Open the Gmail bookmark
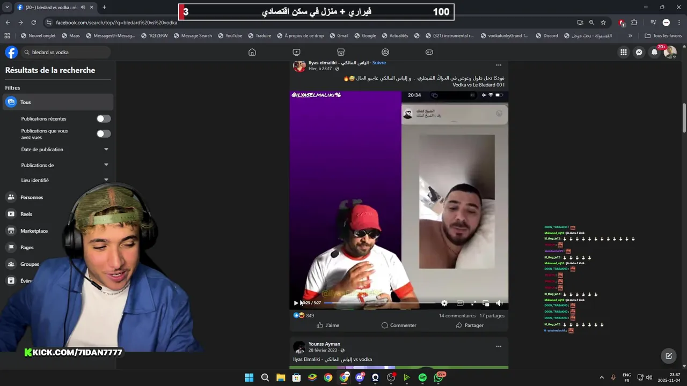The image size is (687, 386). point(339,36)
